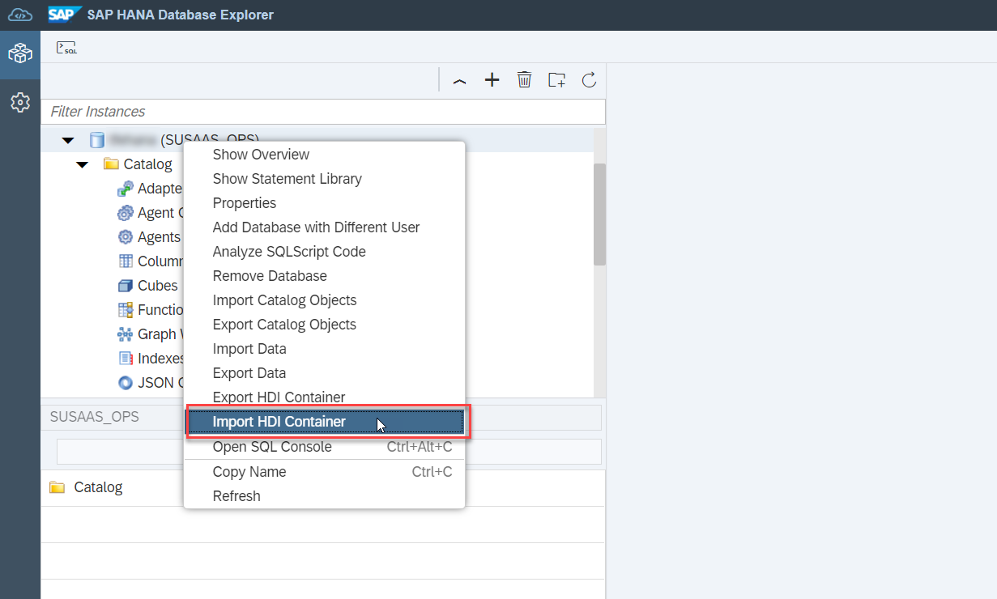
Task: Choose Show Statement Library
Action: (325, 179)
